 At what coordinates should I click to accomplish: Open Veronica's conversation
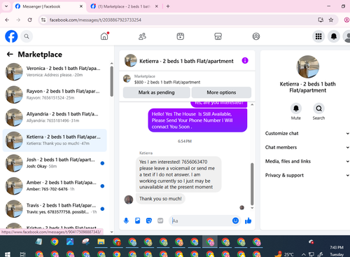55,71
